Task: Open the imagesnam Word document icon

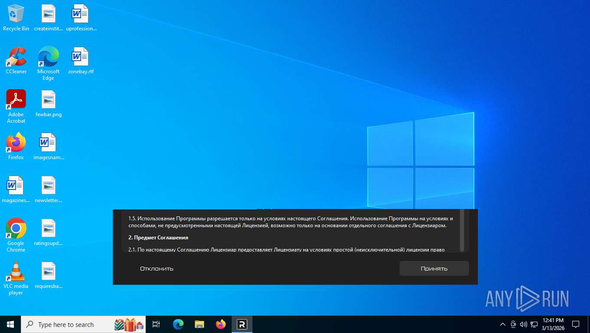Action: point(49,147)
